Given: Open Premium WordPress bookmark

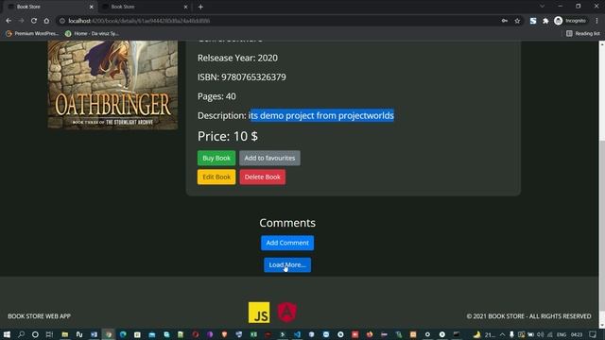Looking at the screenshot, I should click(32, 34).
